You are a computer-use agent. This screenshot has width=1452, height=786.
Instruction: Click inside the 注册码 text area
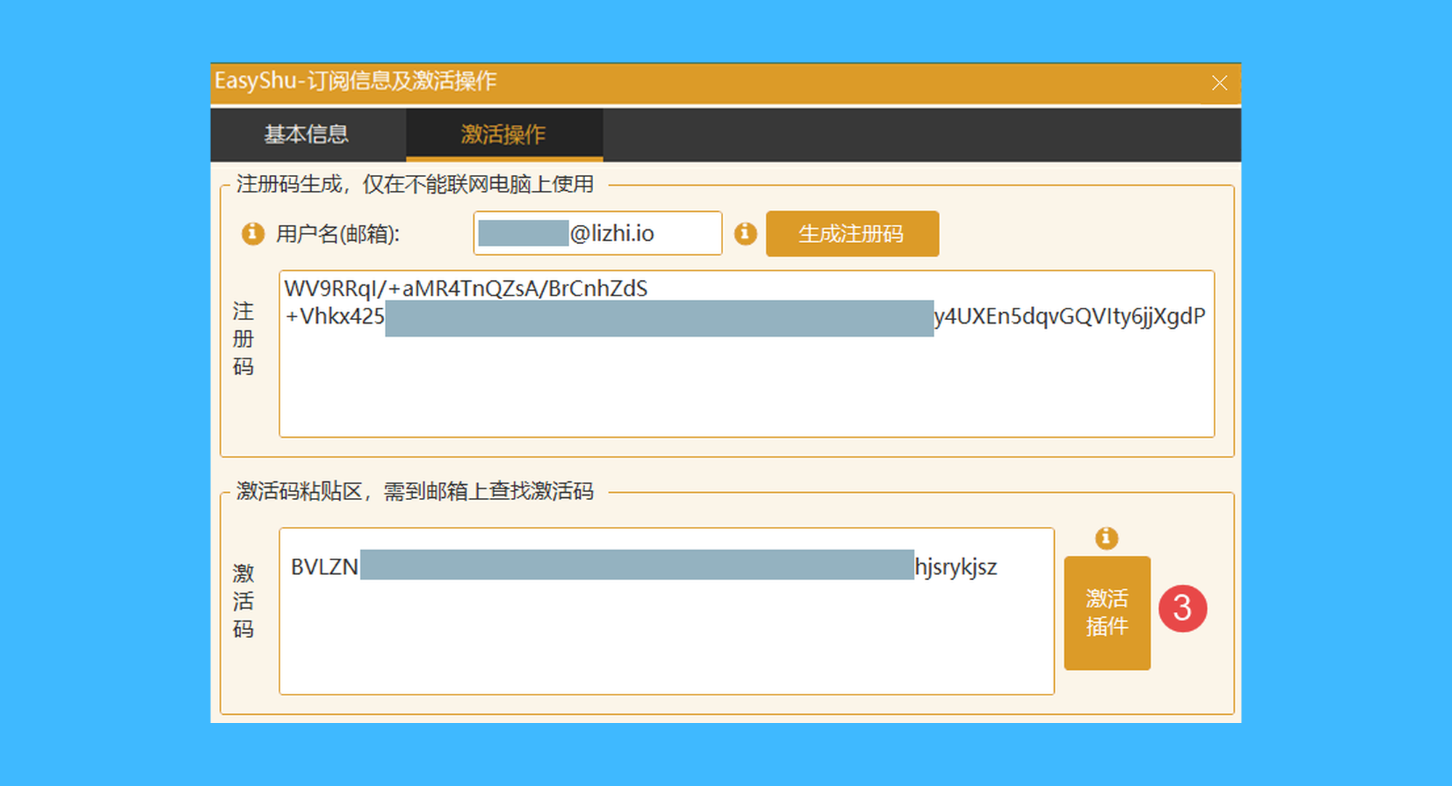click(746, 354)
